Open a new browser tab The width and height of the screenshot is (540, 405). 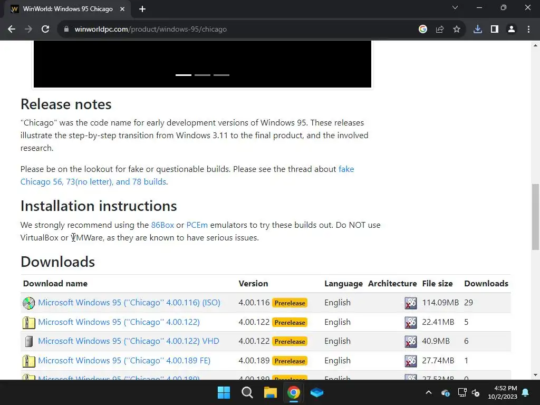[142, 9]
